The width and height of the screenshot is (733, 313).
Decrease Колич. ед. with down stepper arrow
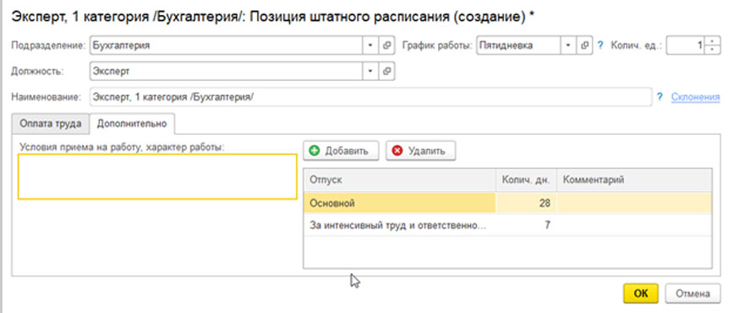(712, 50)
